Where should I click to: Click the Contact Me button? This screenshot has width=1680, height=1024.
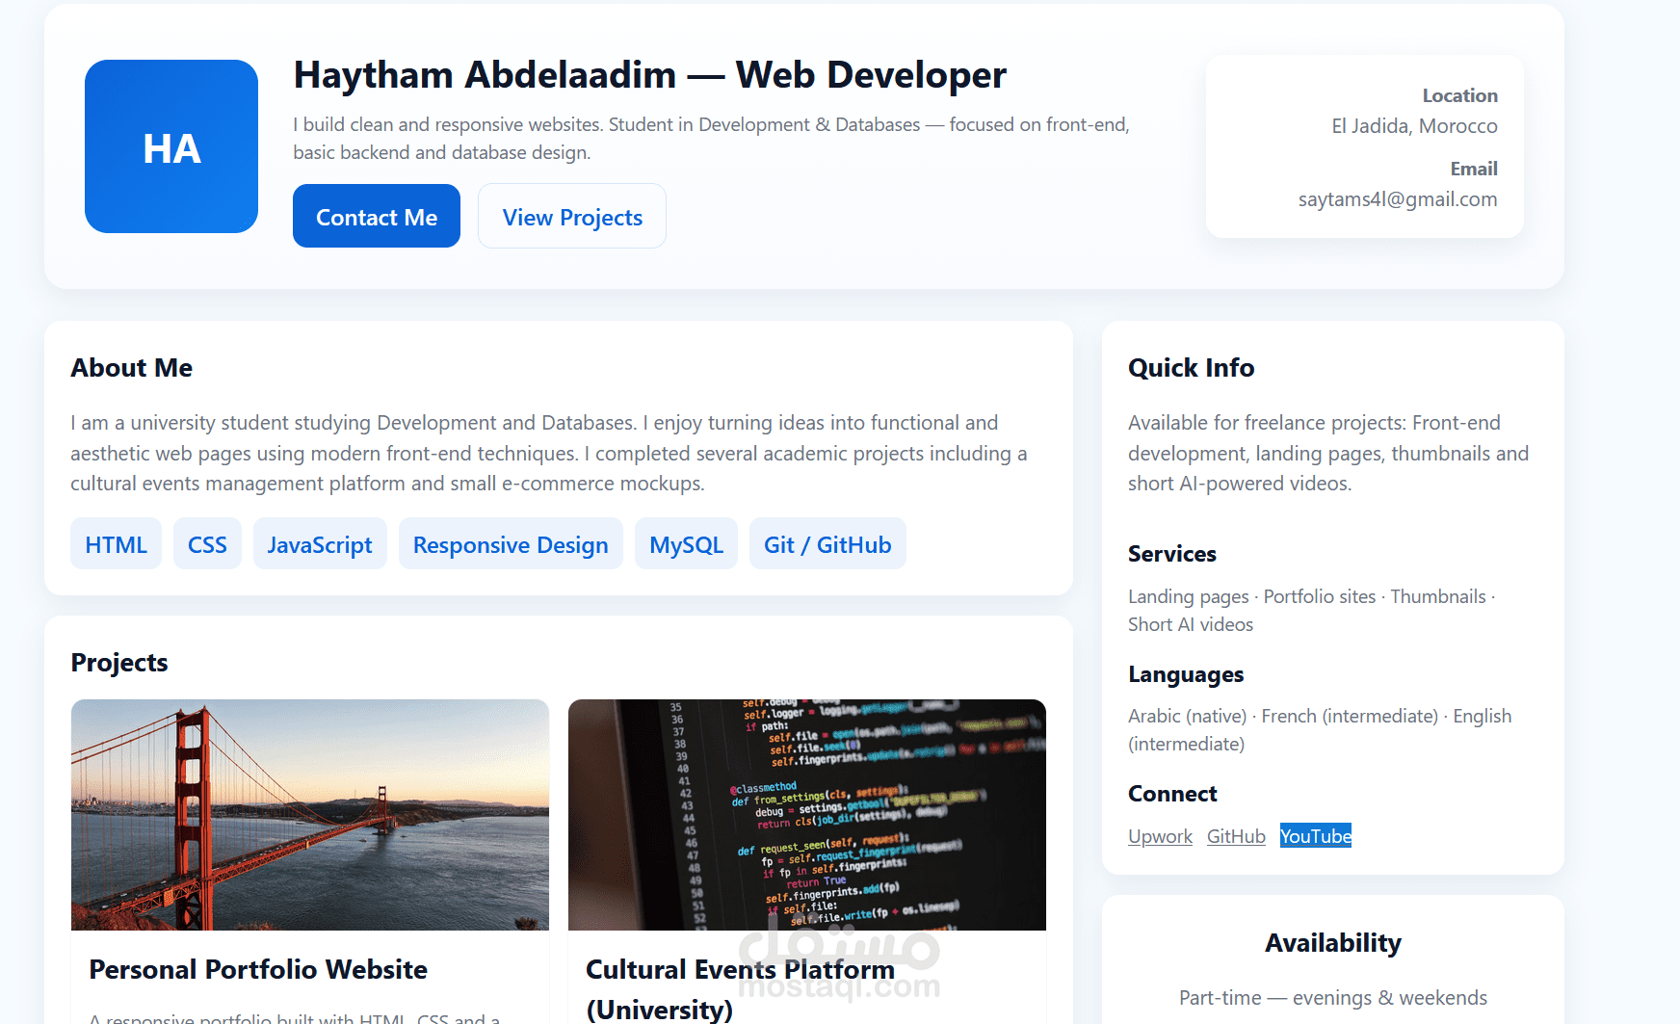coord(376,216)
